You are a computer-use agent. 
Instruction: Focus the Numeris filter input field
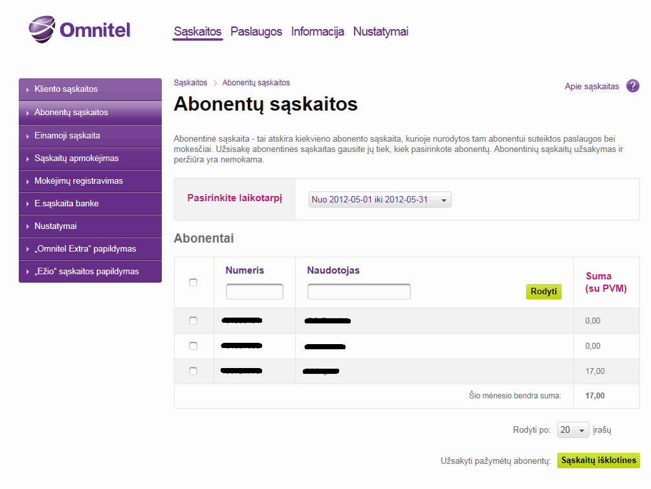(x=254, y=292)
